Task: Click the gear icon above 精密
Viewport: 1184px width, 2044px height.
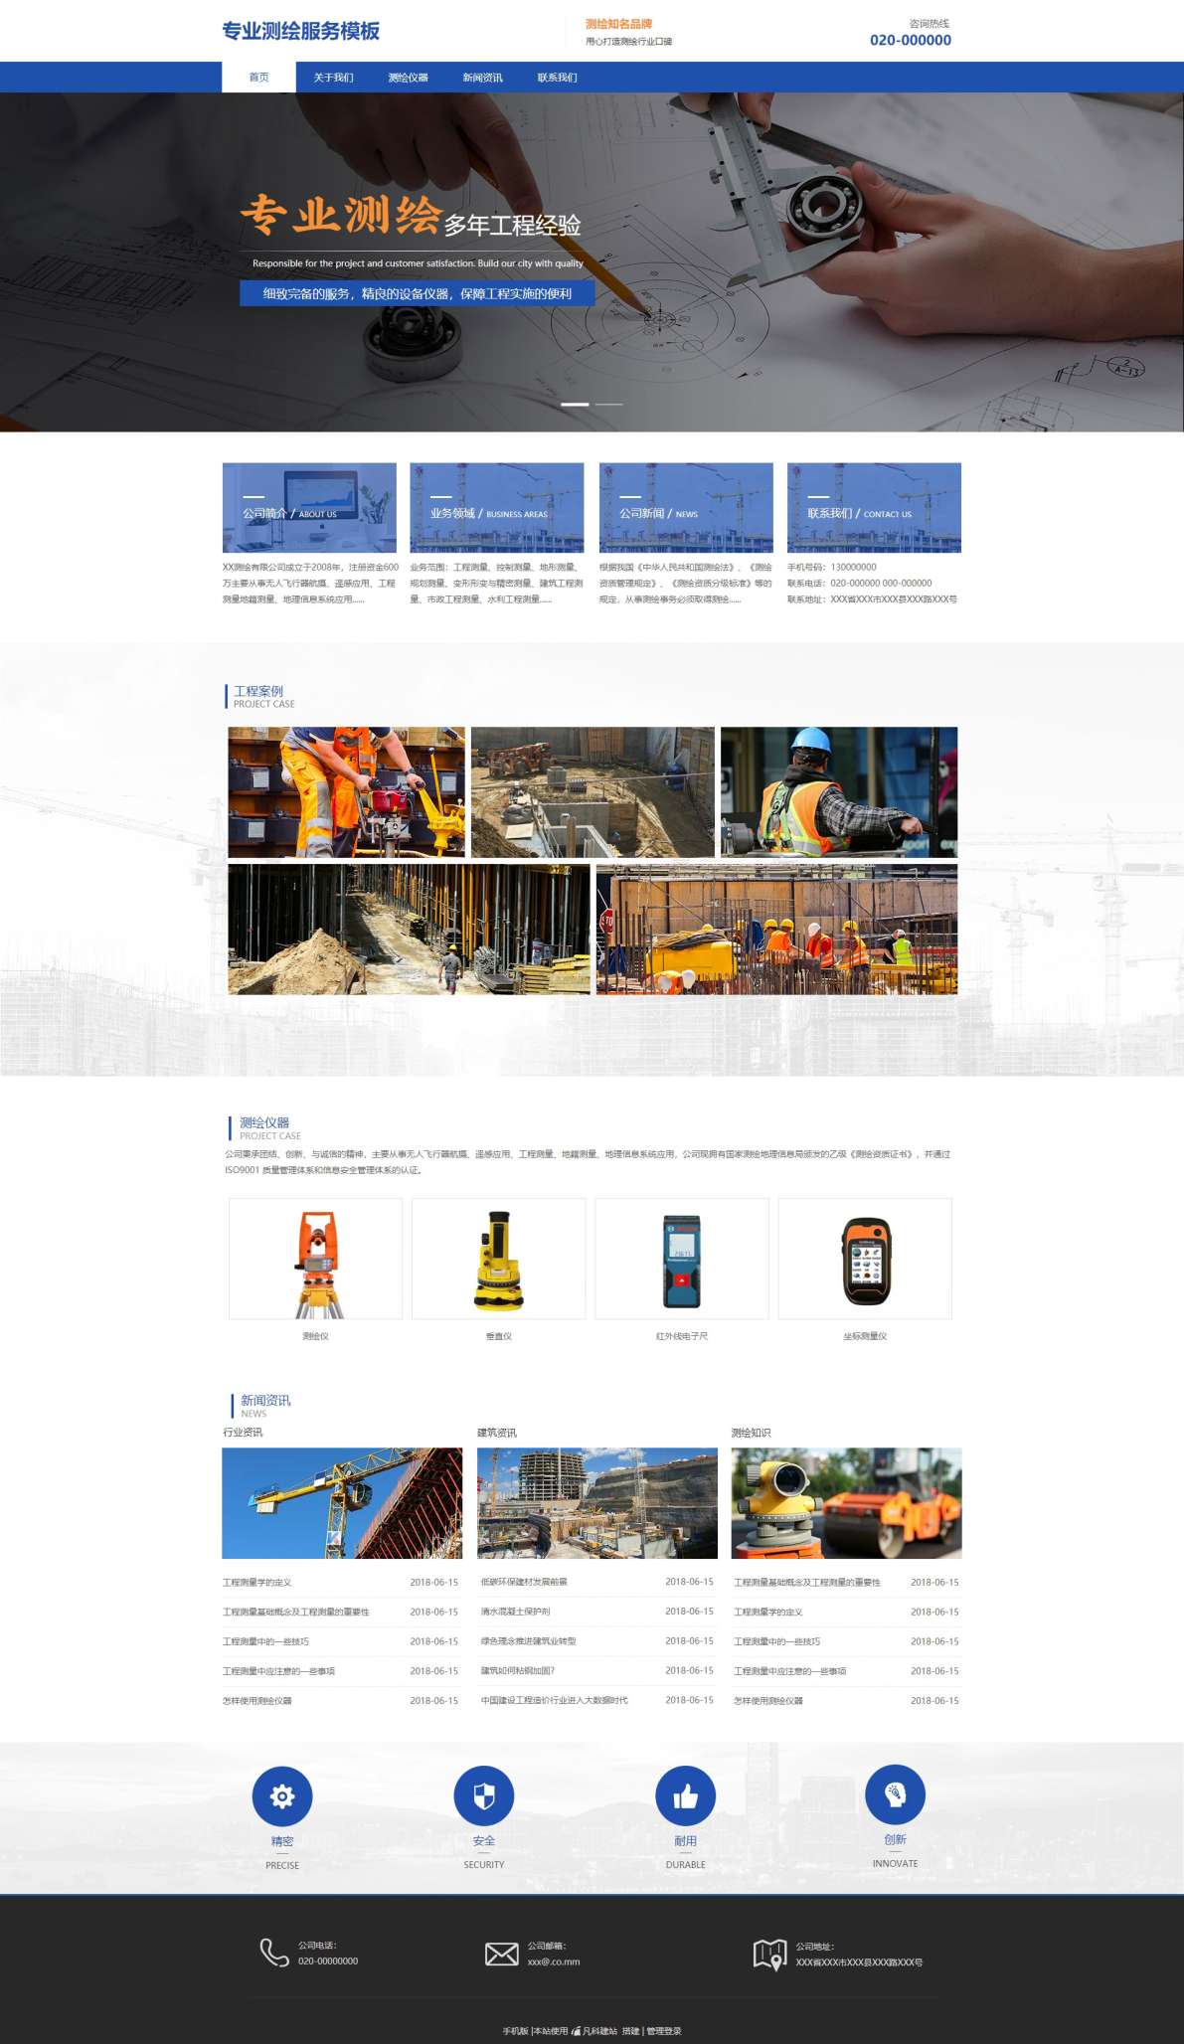Action: (x=282, y=1796)
